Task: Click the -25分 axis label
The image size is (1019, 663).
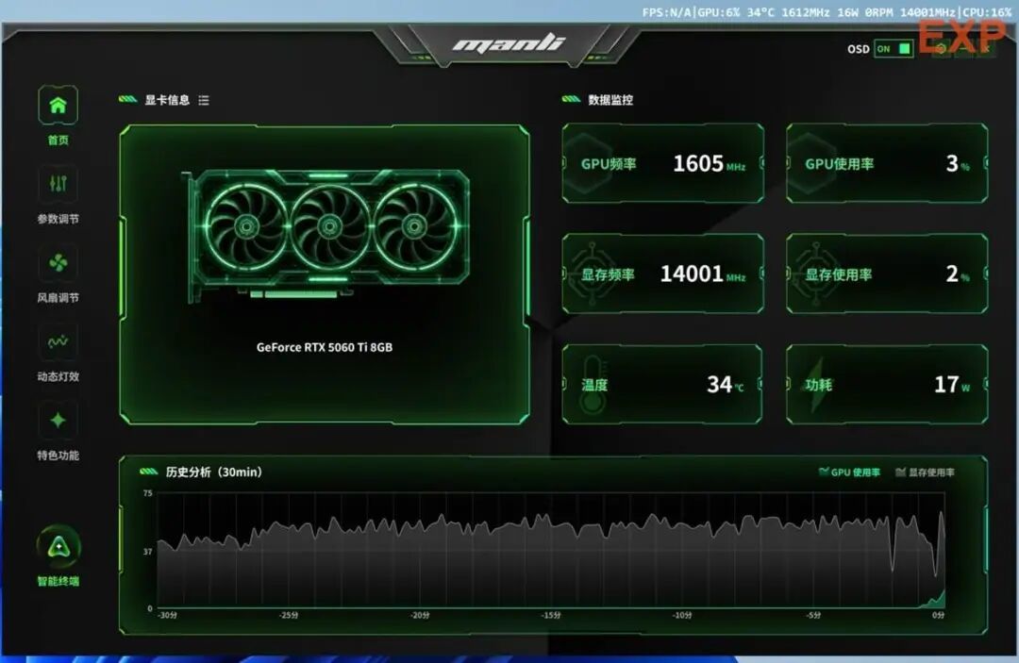Action: tap(289, 615)
